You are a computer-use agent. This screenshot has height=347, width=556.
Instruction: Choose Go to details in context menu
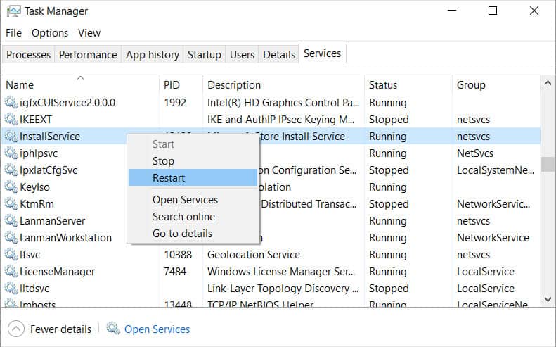tap(193, 234)
